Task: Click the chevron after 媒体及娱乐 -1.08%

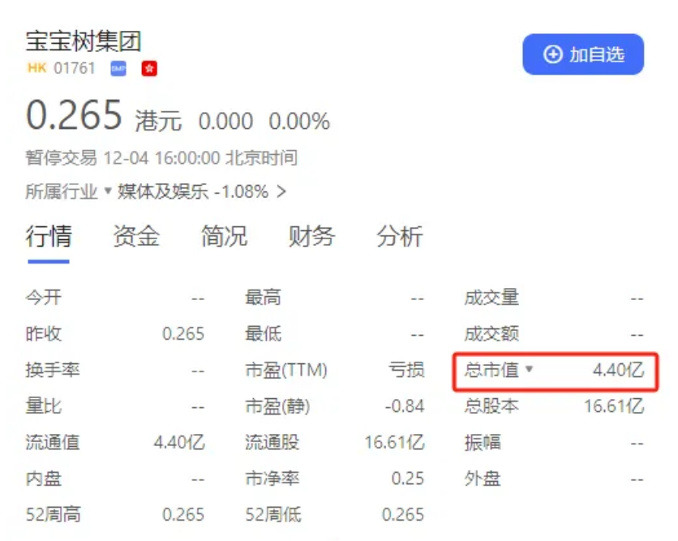Action: pos(281,192)
